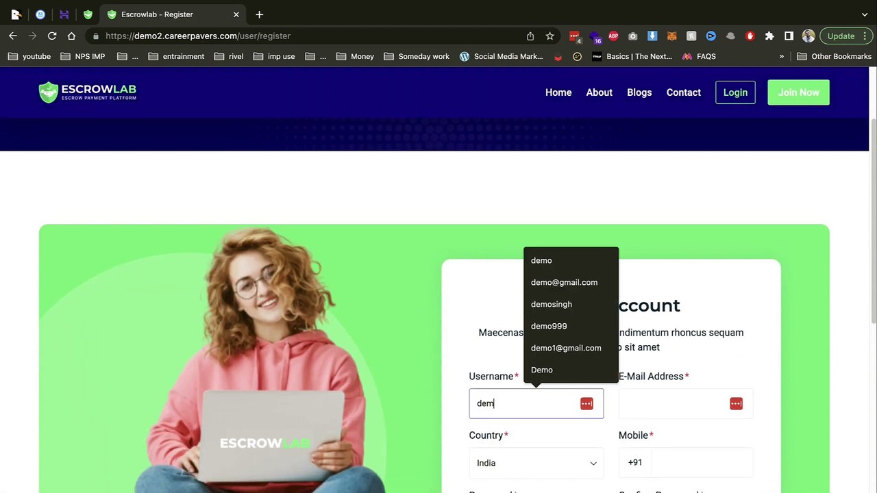The image size is (877, 493).
Task: Open the About page link
Action: [x=600, y=92]
